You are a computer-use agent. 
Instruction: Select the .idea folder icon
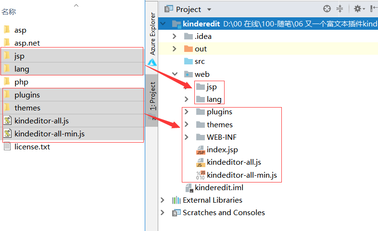[x=189, y=36]
